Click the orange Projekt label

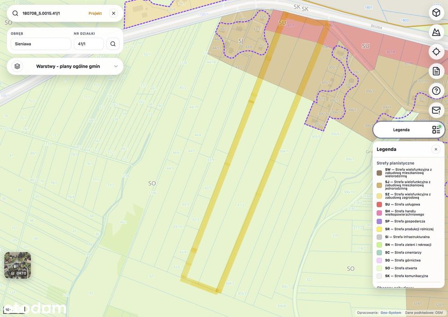click(95, 14)
